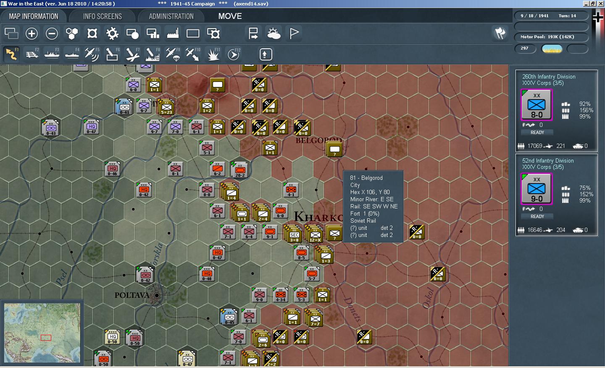Open the Info Screens tab
This screenshot has height=368, width=605.
tap(103, 16)
